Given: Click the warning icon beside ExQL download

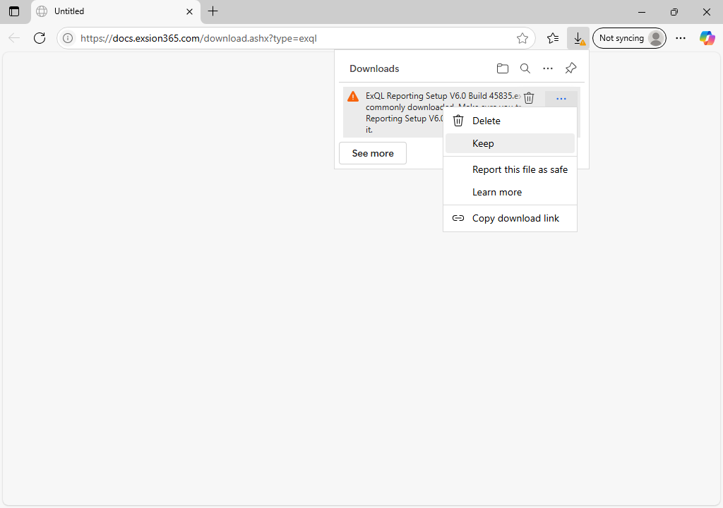Looking at the screenshot, I should coord(353,97).
